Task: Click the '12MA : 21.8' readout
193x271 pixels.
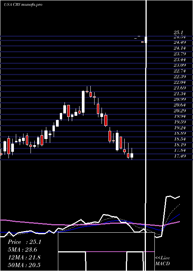Action: (24, 257)
